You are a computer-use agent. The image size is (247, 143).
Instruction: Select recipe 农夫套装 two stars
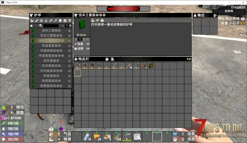click(x=51, y=66)
